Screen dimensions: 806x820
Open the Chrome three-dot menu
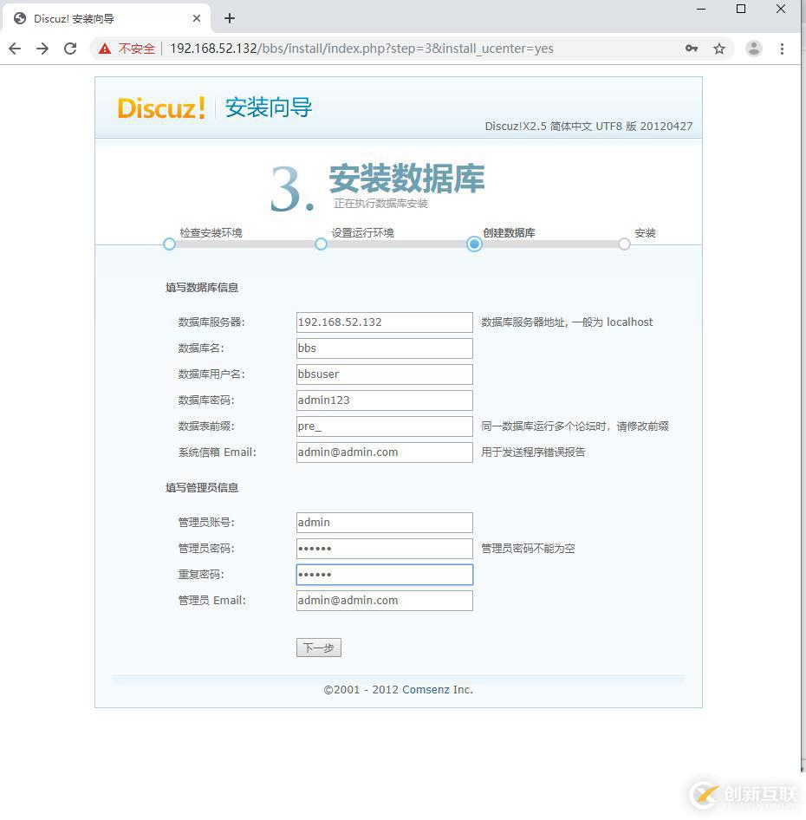tap(783, 49)
